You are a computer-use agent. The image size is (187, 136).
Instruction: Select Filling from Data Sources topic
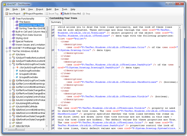coord(29,35)
